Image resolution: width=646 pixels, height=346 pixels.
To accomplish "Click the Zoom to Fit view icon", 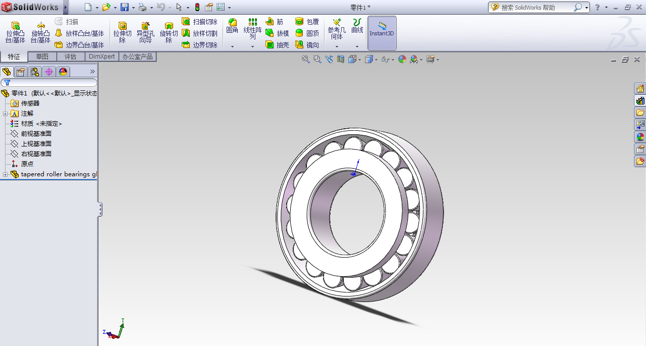I will point(305,59).
